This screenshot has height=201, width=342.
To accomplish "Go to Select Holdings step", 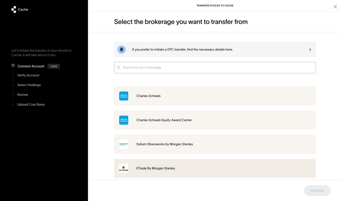I will tap(29, 85).
